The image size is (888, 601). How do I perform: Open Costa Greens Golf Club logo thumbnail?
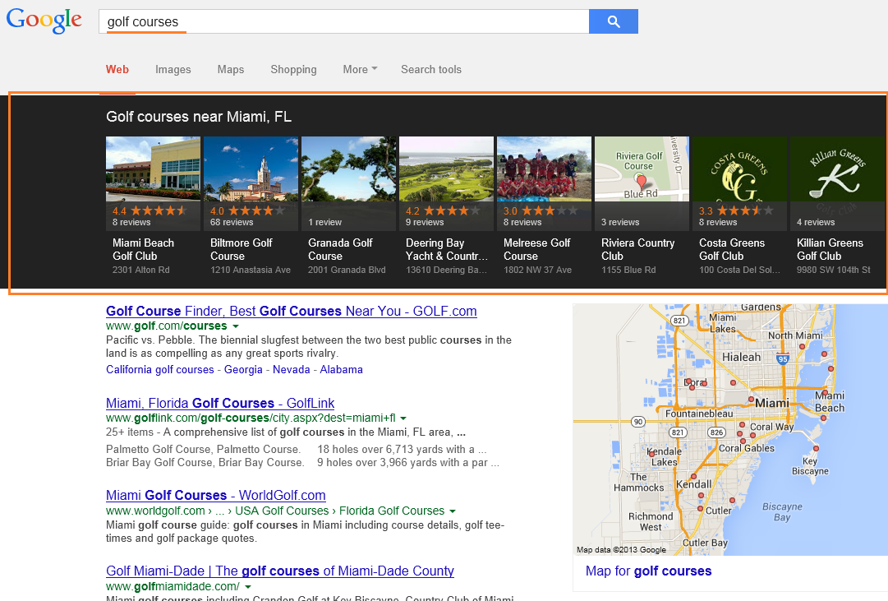point(739,169)
